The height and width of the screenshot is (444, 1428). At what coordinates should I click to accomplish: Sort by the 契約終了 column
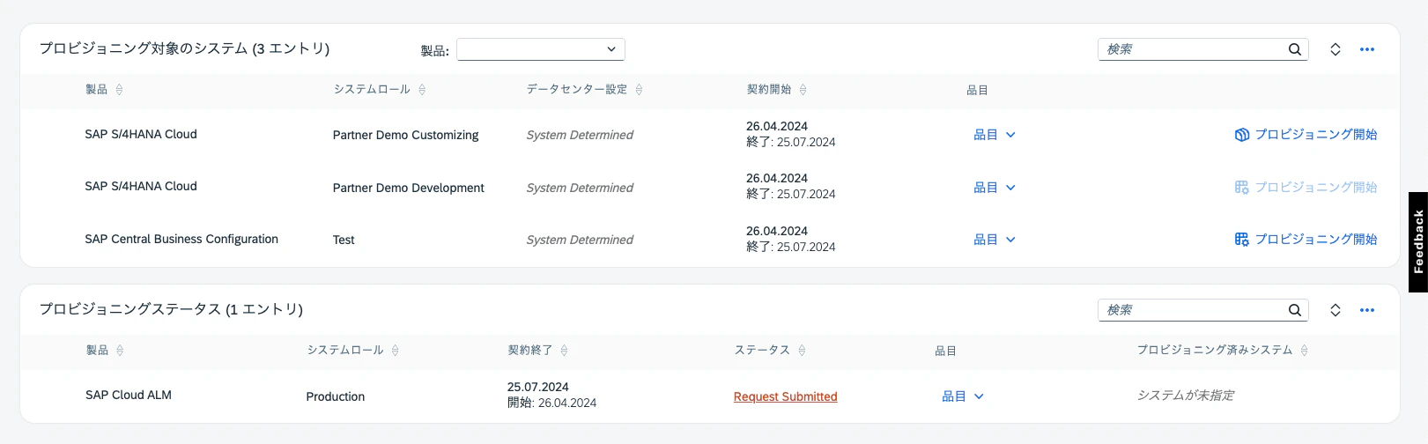565,351
